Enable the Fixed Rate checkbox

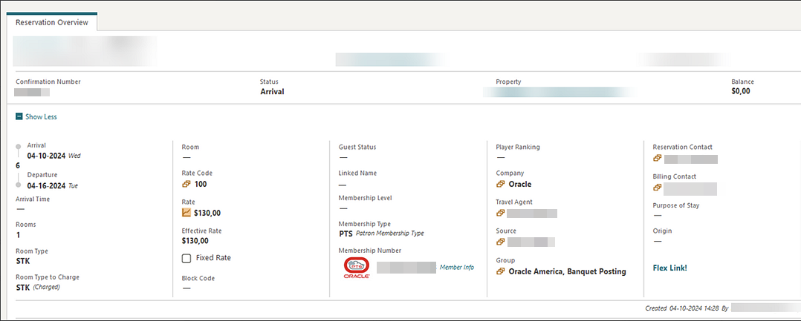[187, 258]
